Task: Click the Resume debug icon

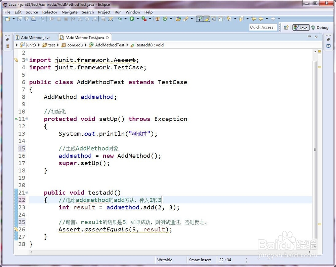Action: click(52, 19)
